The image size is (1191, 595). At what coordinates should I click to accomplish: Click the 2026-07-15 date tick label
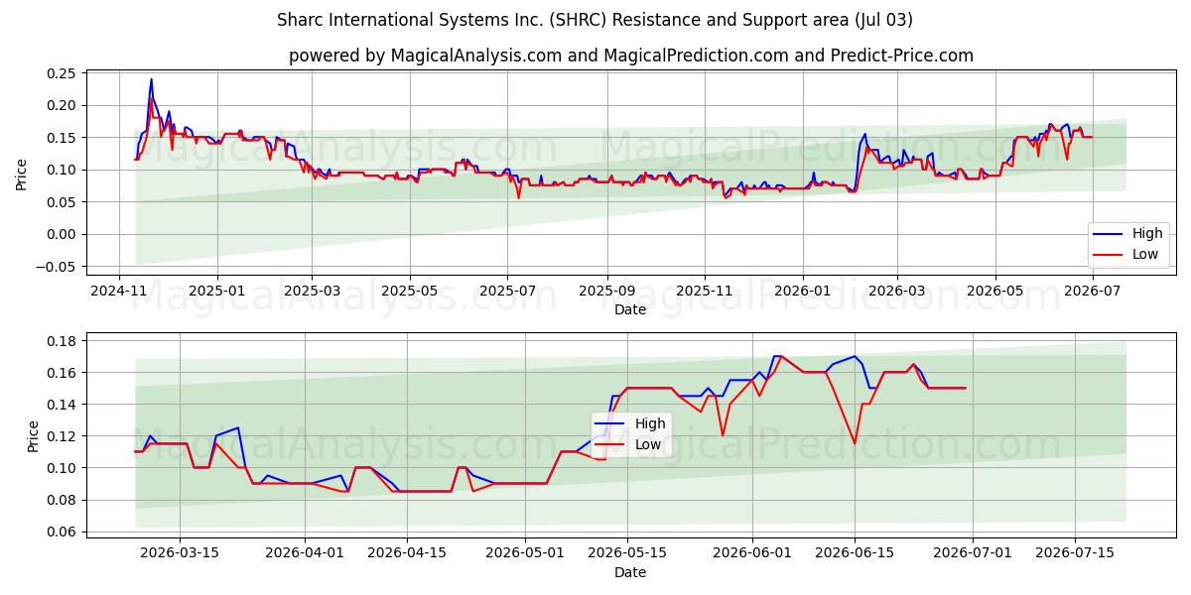(1077, 554)
